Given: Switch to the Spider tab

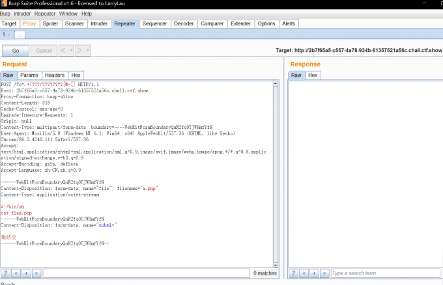Looking at the screenshot, I should click(x=50, y=23).
